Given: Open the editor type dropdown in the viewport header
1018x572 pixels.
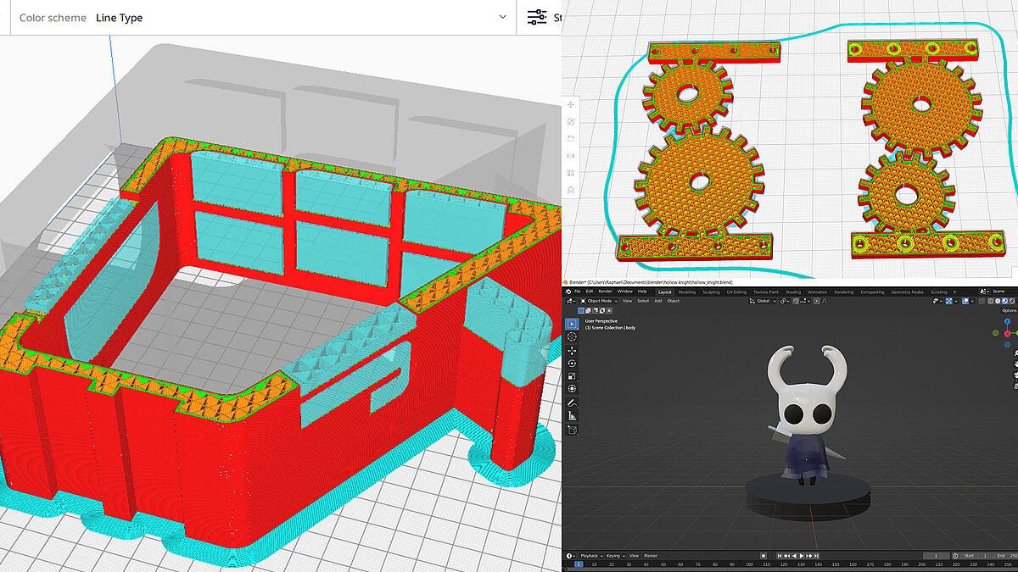Looking at the screenshot, I should tap(572, 301).
